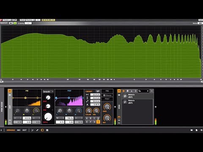The image size is (203, 152).
Task: Select the second Metering dBFS parameter knob
Action: (125, 102)
